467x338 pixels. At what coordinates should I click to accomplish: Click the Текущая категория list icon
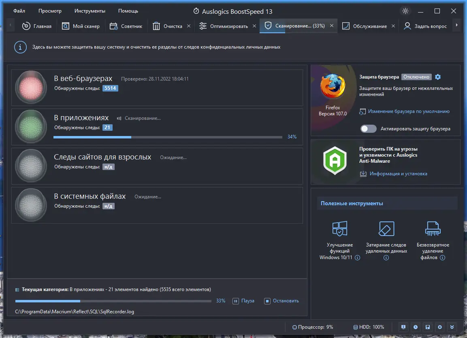(17, 289)
